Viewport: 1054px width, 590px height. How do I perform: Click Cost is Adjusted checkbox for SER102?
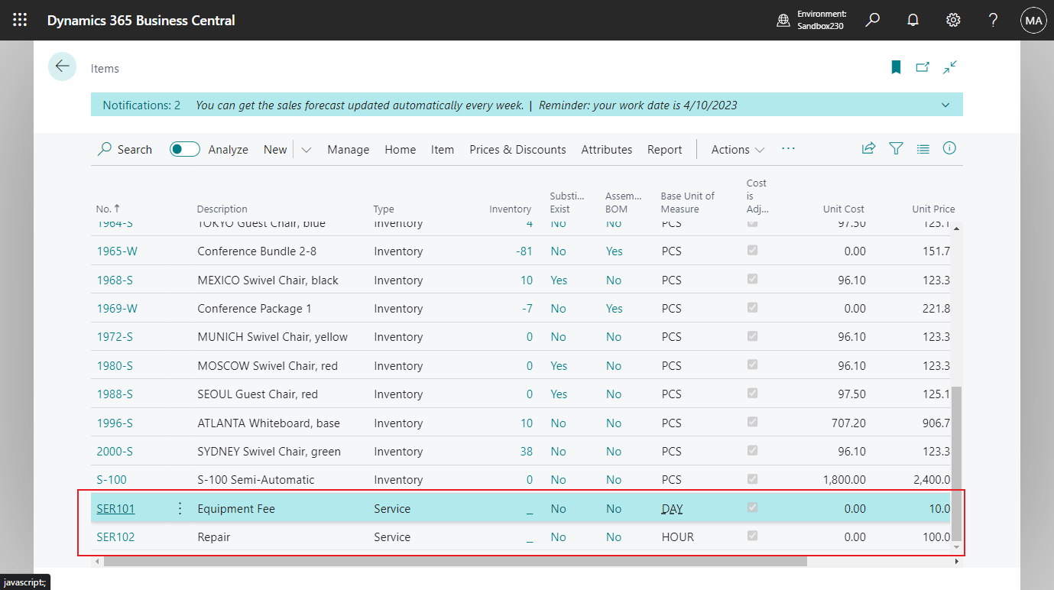pos(752,537)
